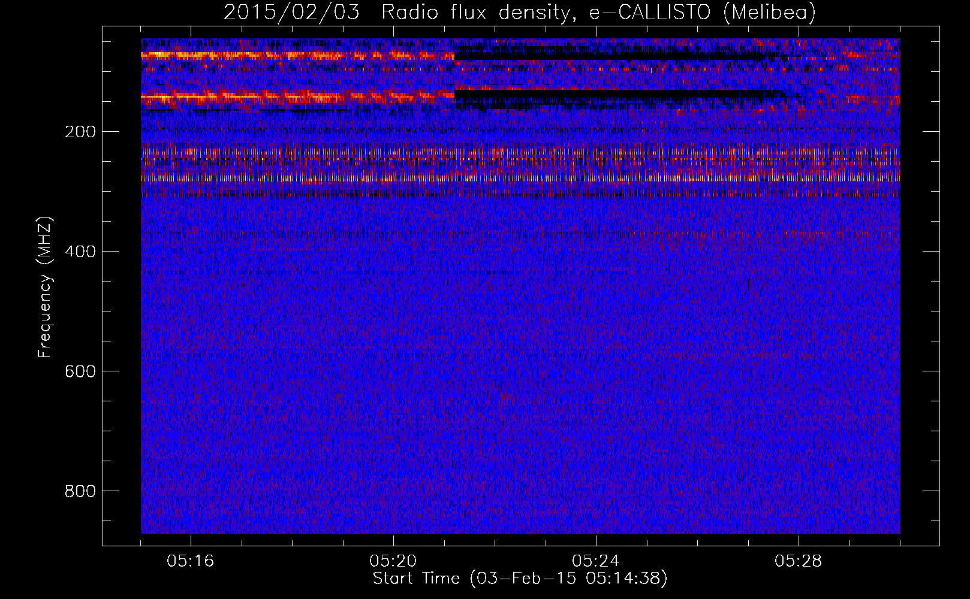The image size is (970, 599).
Task: Click the 400 frequency tick label
Action: (80, 252)
